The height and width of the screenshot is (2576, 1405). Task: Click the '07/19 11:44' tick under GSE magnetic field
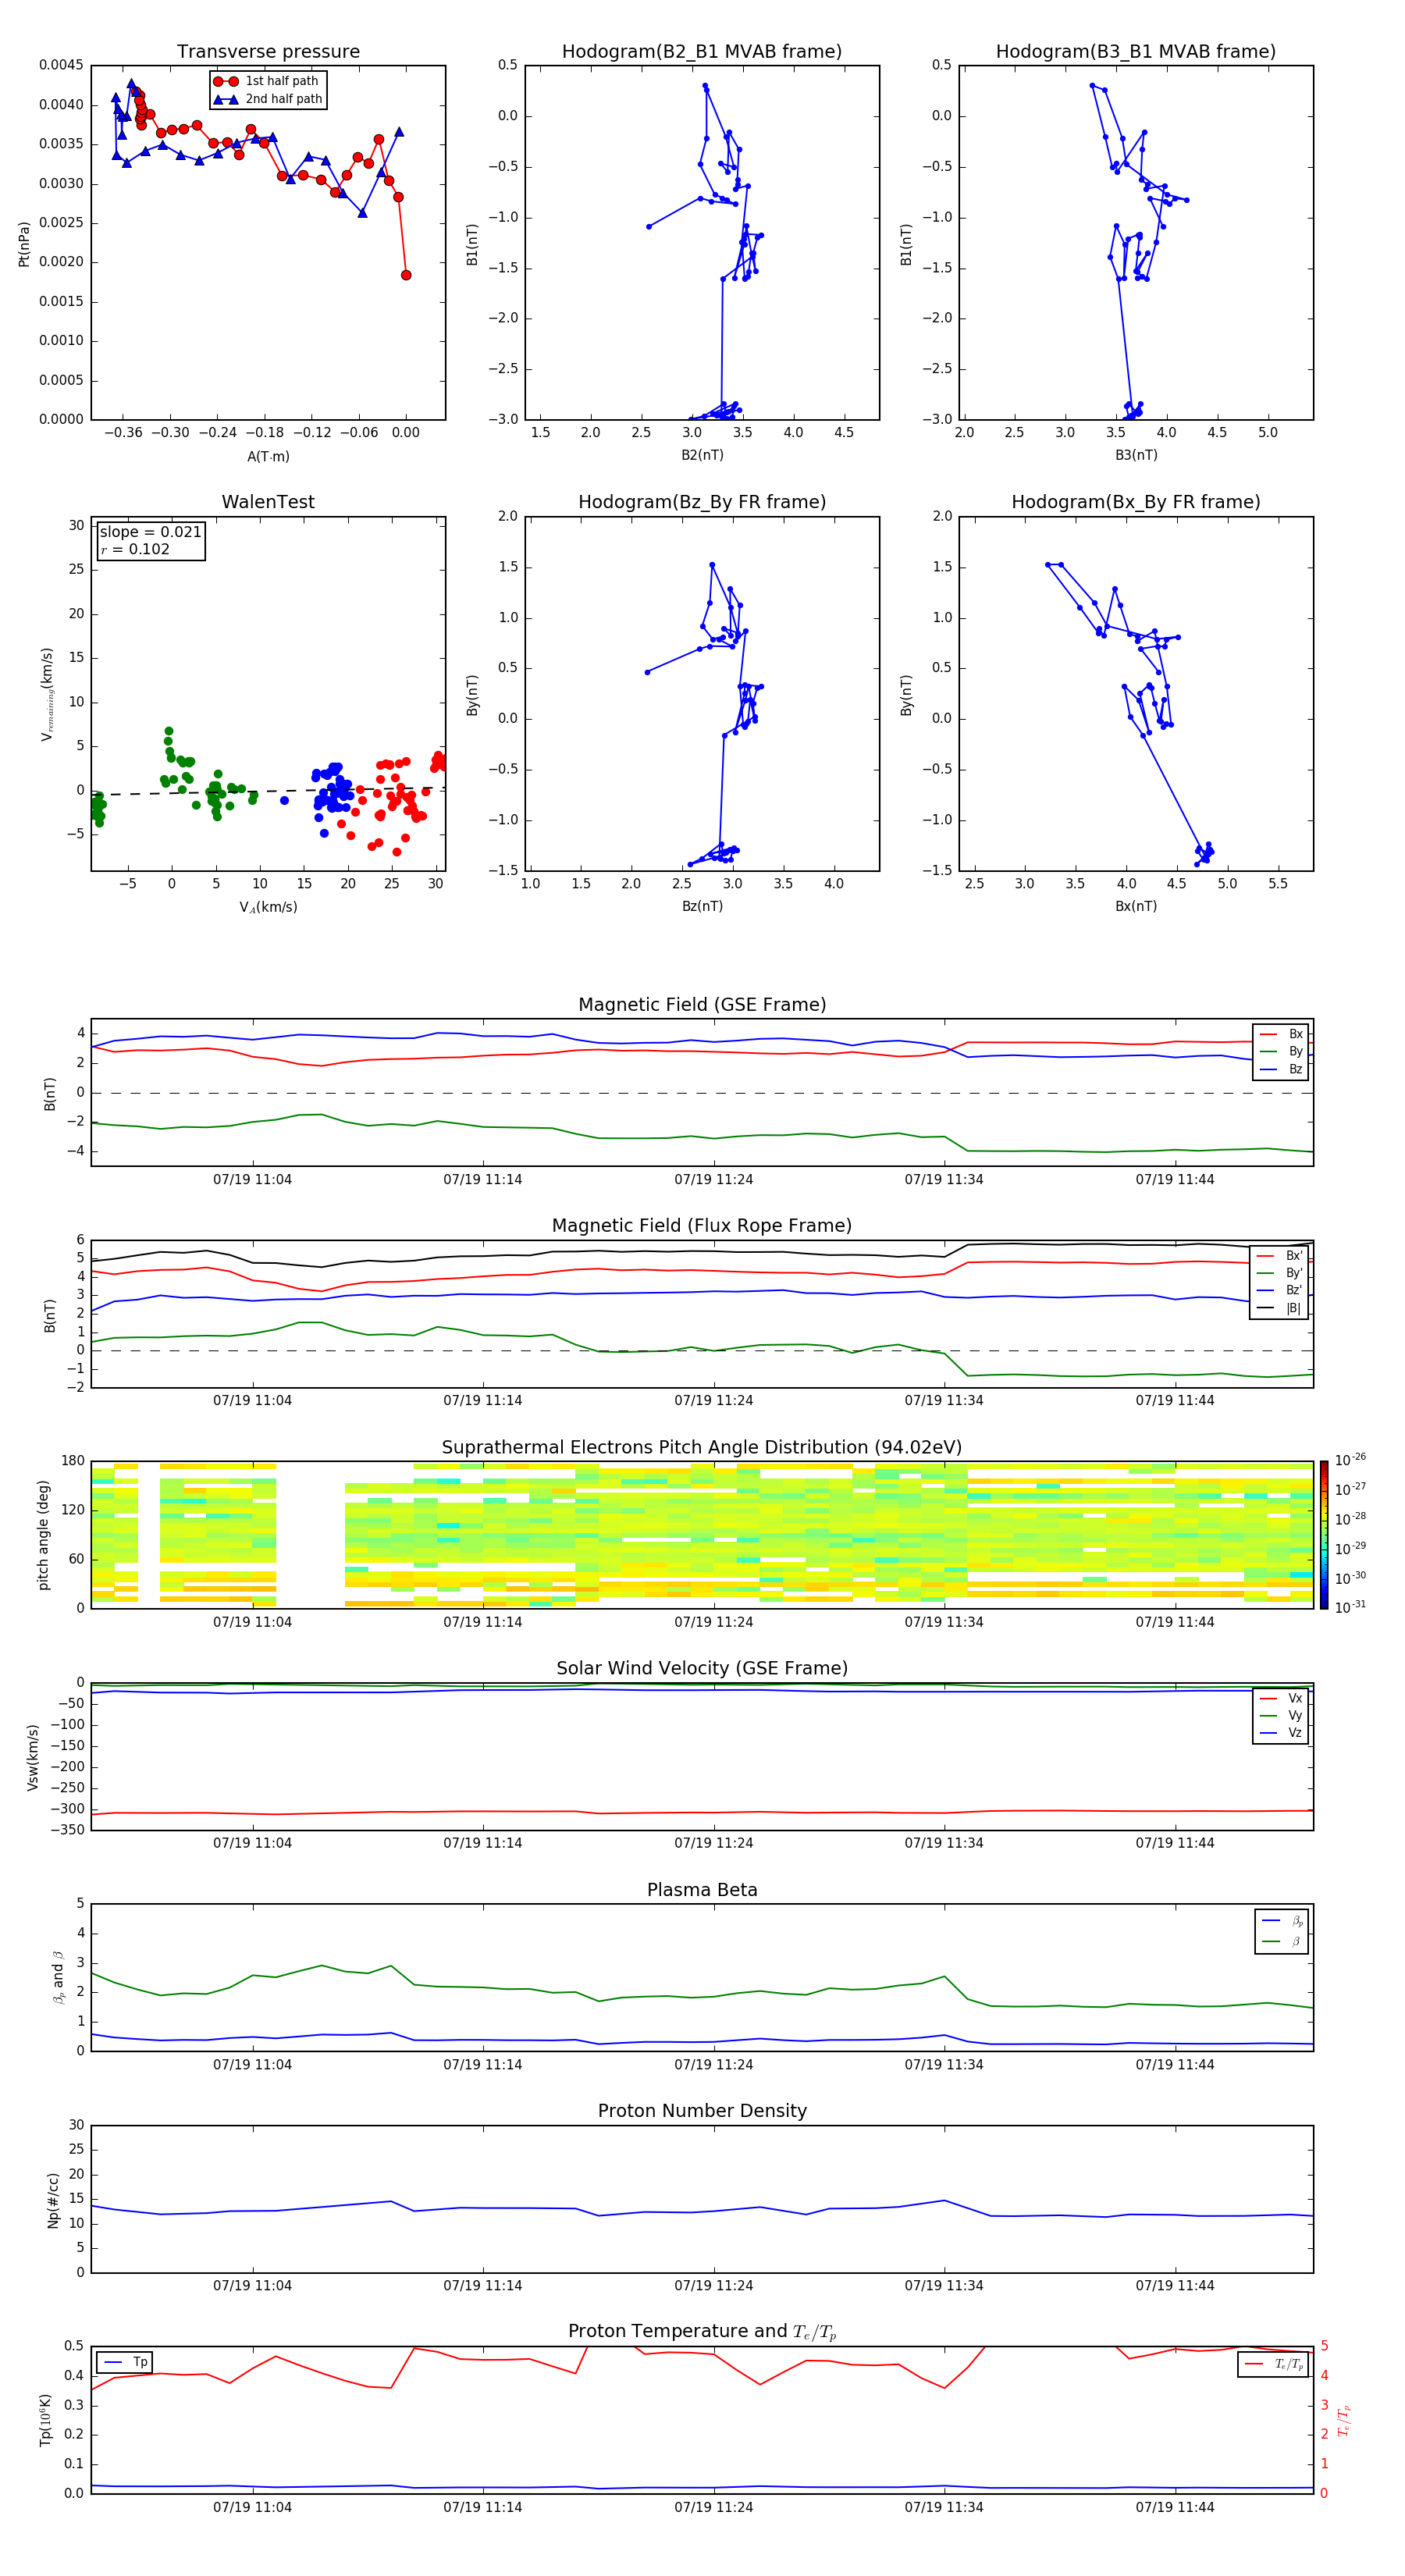point(1175,1180)
